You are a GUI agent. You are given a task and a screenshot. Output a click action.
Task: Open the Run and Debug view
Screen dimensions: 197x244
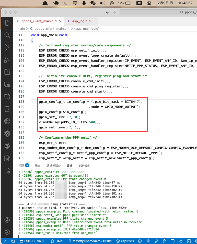tap(7, 60)
